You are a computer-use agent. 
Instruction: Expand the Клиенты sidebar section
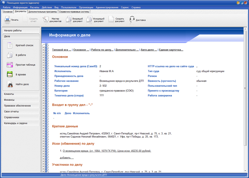[21, 94]
